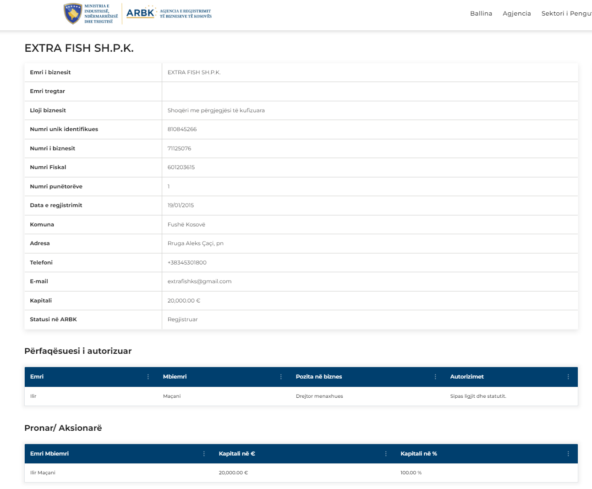Click the Emri tregtar label
592x489 pixels.
48,91
